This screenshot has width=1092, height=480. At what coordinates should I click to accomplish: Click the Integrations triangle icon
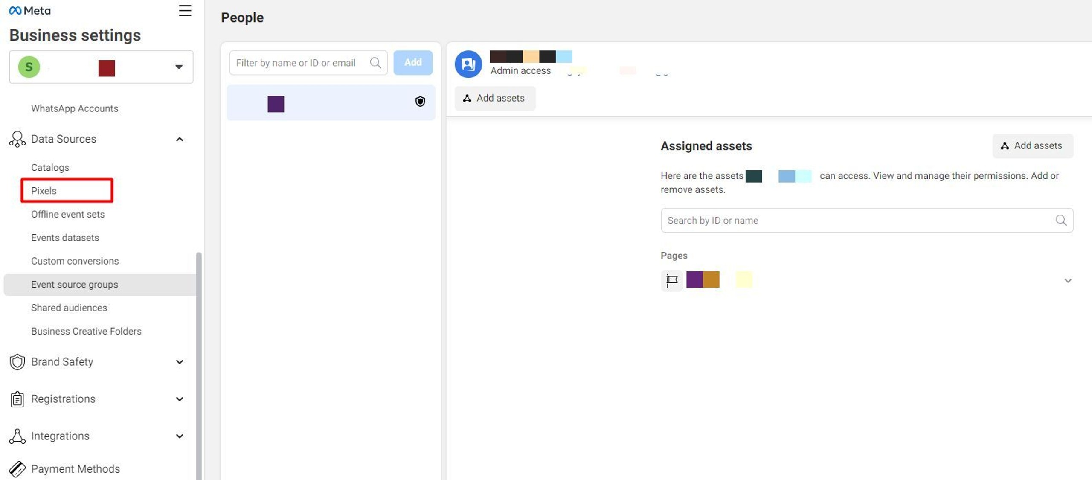pos(17,436)
